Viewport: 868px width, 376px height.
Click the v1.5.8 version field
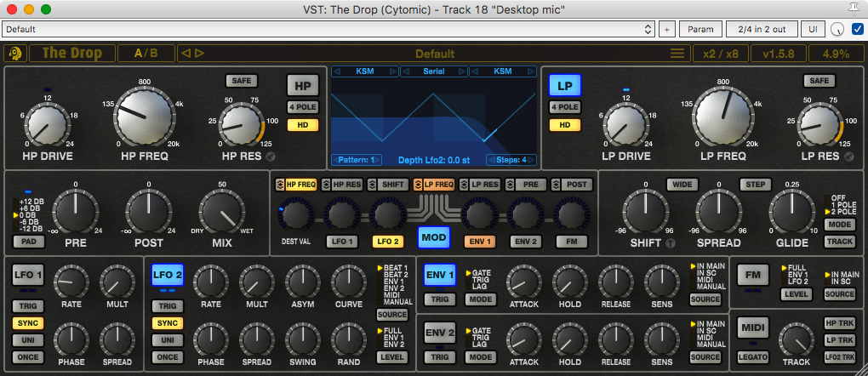point(778,53)
